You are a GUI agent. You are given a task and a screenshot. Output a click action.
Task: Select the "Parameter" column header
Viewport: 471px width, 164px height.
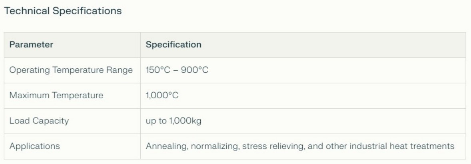pyautogui.click(x=31, y=45)
